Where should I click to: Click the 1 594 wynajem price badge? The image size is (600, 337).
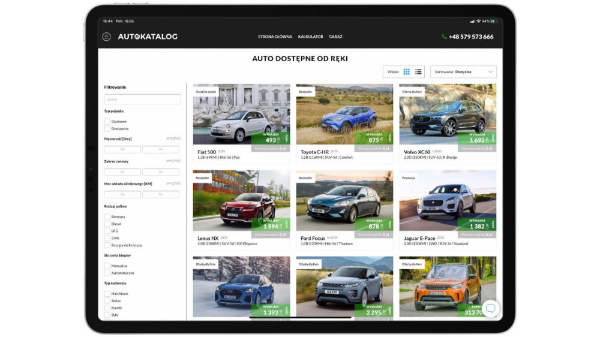pos(271,224)
